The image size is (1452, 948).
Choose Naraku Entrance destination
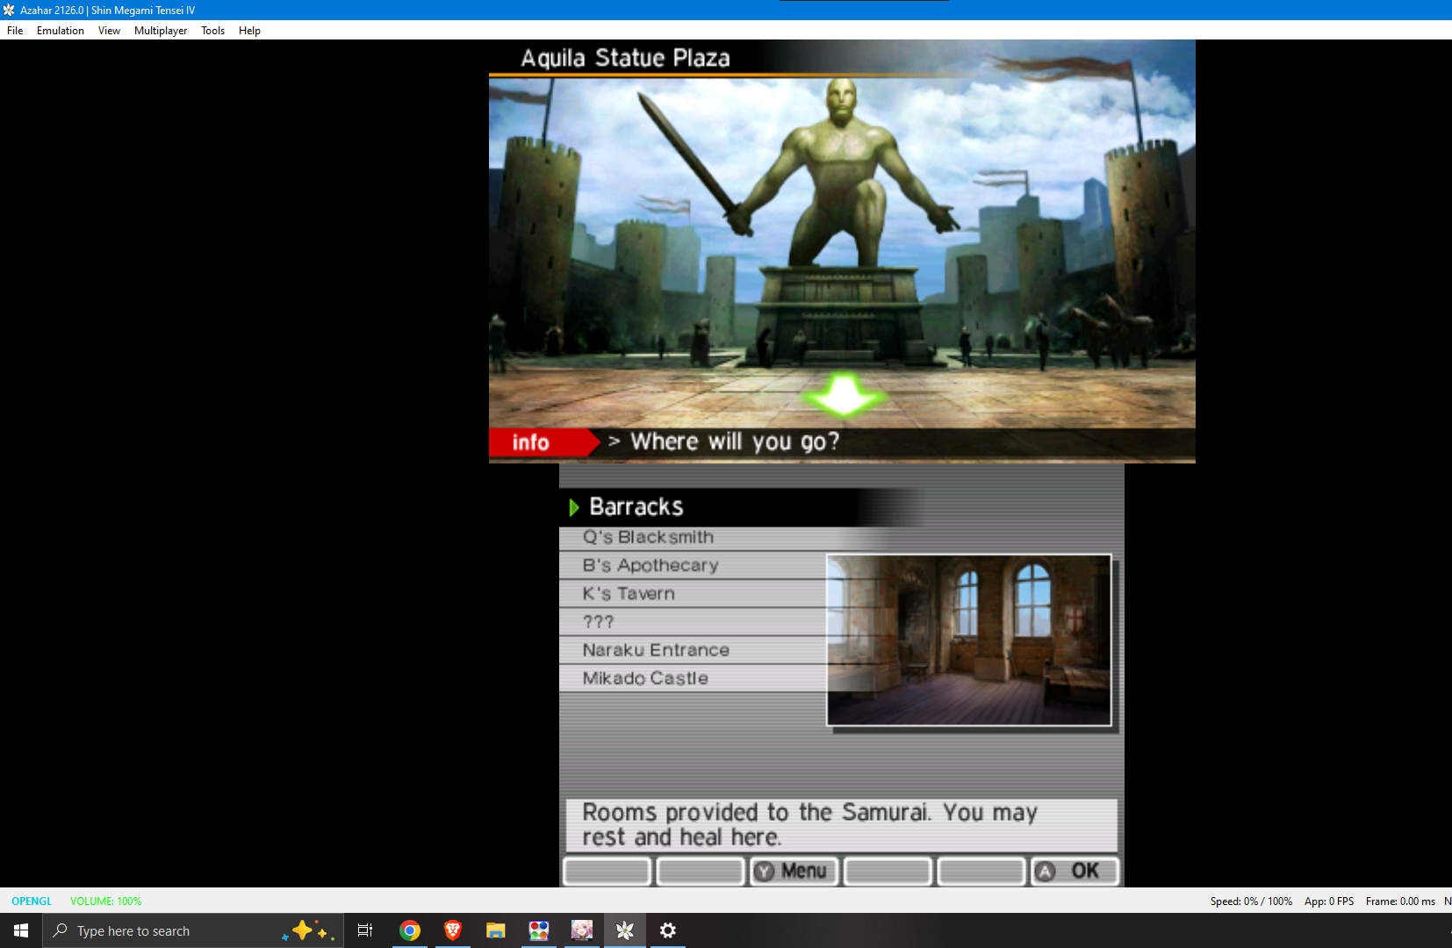pyautogui.click(x=693, y=650)
